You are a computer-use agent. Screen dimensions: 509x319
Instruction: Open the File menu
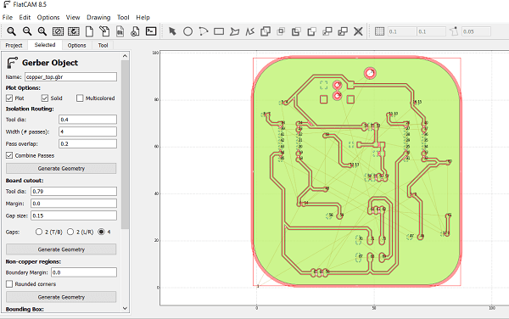[x=8, y=18]
